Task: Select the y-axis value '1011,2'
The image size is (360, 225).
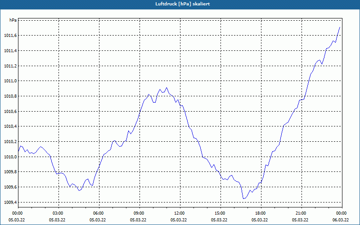Action: tap(10, 66)
